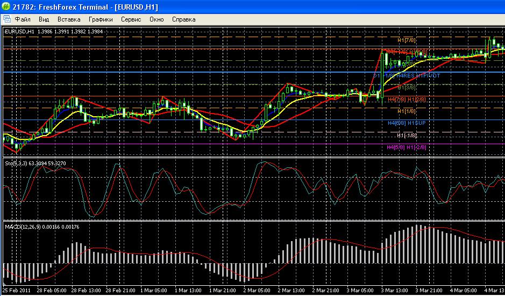
Task: Click the 1 Mar 05:00 time axis label
Action: 154,290
